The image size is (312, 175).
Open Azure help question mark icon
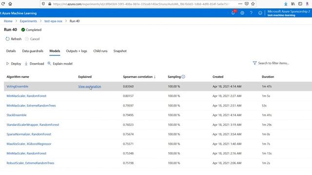click(252, 13)
